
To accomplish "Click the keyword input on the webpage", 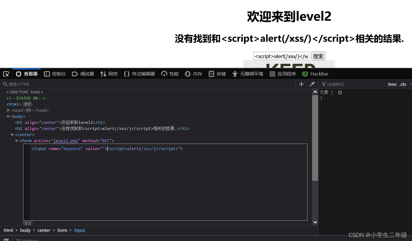I will 281,56.
